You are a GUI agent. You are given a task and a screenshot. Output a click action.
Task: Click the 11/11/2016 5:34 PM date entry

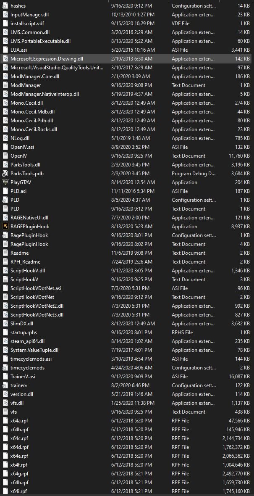(133, 191)
